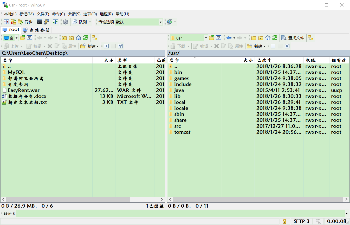Click local panel select-all triangle icon
This screenshot has height=225, width=350.
pos(120,46)
